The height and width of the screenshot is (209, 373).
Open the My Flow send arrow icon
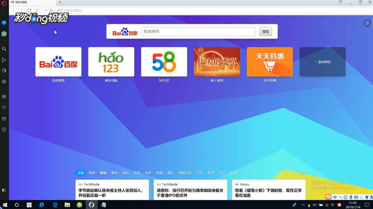[x=4, y=59]
